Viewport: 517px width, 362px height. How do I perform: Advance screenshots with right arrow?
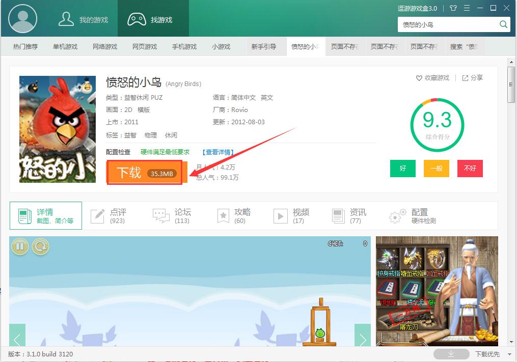[363, 337]
